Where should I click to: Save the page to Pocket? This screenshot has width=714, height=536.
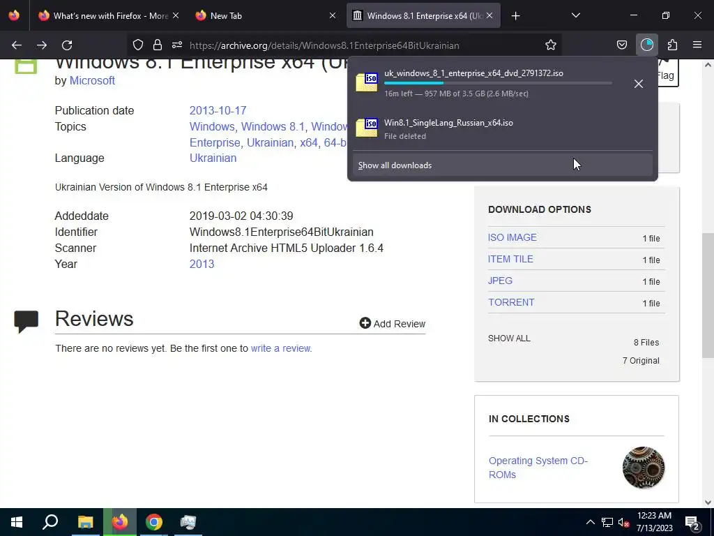622,45
